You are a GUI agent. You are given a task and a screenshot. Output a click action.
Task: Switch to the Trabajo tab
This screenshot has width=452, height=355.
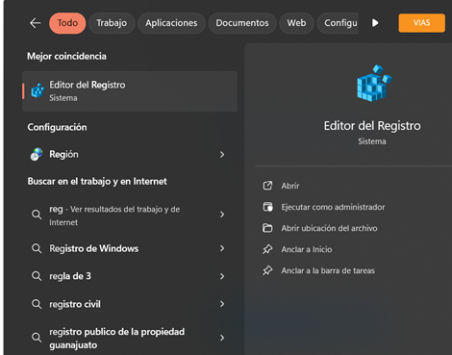[112, 23]
